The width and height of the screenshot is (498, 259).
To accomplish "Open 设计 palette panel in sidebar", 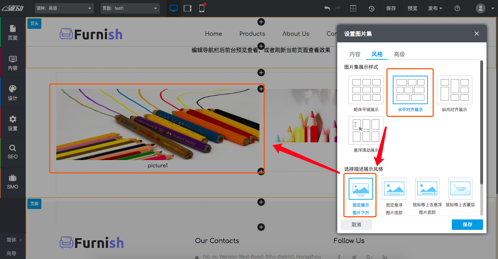I will click(x=13, y=92).
